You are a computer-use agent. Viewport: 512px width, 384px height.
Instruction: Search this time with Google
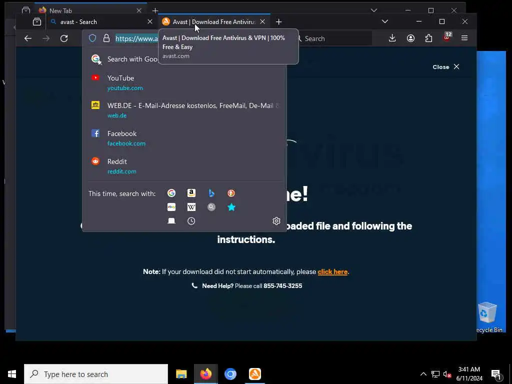coord(171,193)
